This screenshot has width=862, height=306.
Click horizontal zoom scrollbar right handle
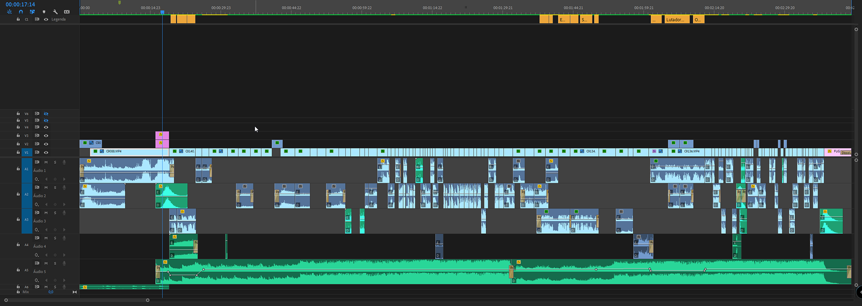point(147,300)
